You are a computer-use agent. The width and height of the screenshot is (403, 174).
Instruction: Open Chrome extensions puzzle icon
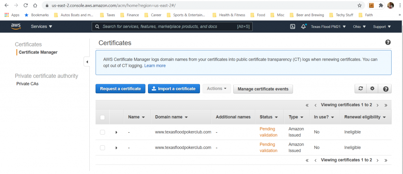point(381,6)
